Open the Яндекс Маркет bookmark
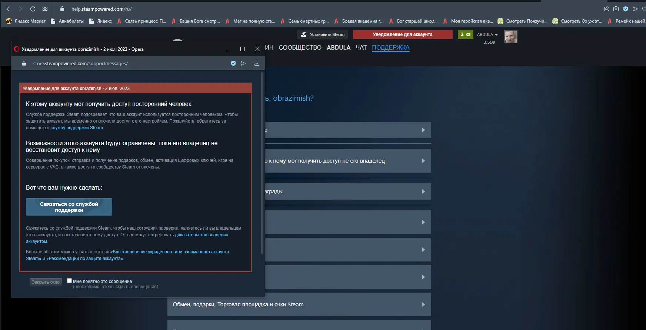646x330 pixels. (x=26, y=21)
